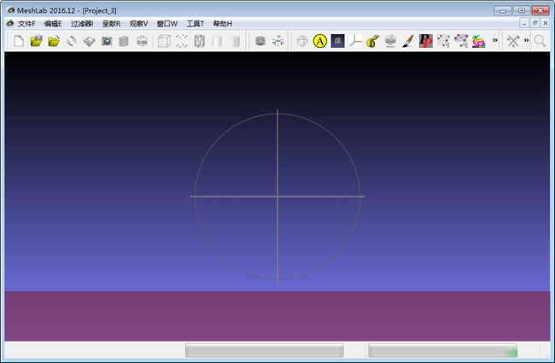Image resolution: width=555 pixels, height=363 pixels.
Task: Open project folder icon with pages
Action: point(36,41)
